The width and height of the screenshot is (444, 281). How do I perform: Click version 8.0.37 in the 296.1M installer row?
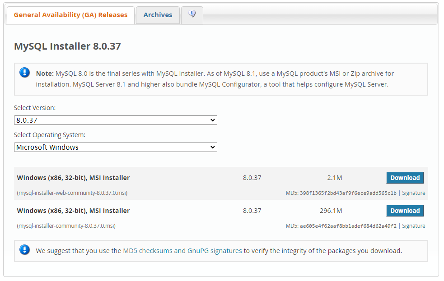tap(252, 211)
